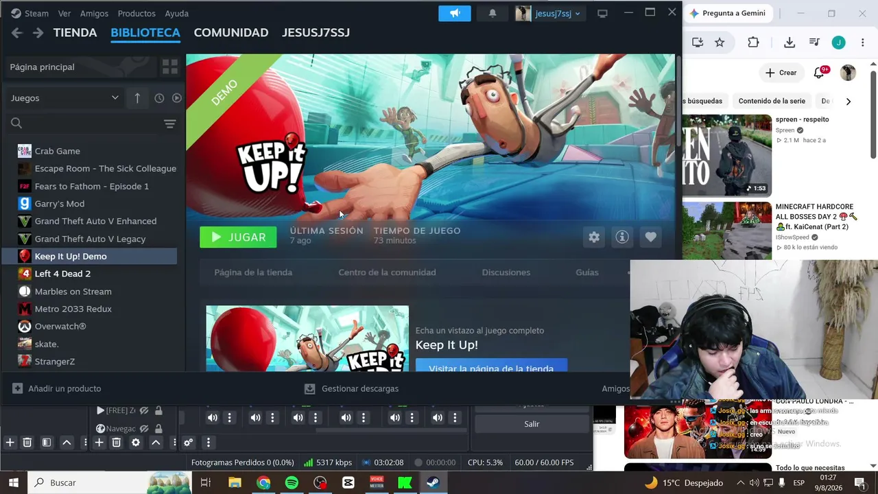Show more YouTube filter chips with the arrow

(849, 102)
